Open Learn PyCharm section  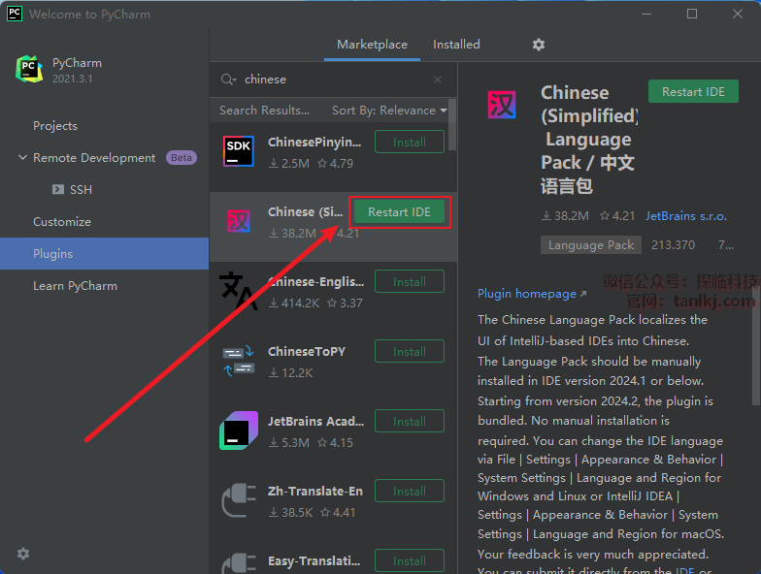tap(75, 286)
